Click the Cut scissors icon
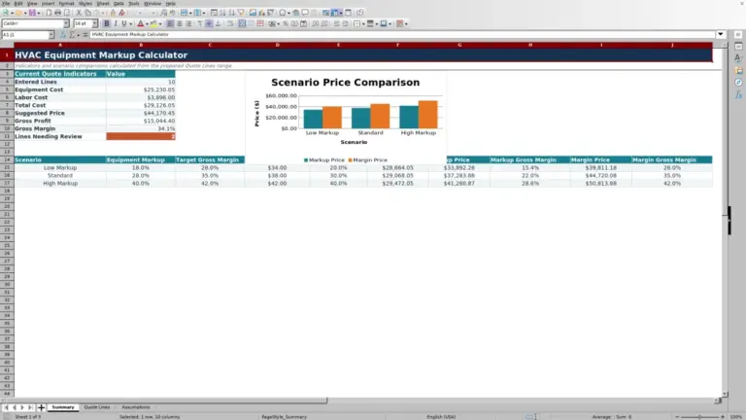The image size is (746, 420). pos(79,13)
